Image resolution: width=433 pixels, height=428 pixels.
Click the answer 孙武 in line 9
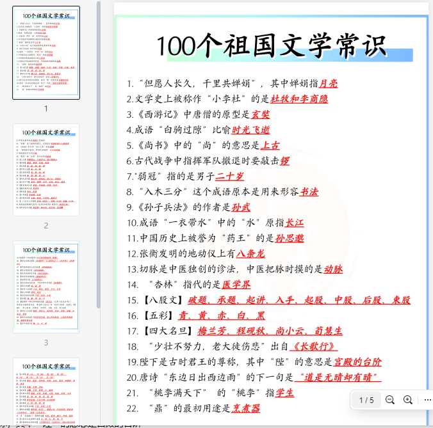tap(241, 207)
